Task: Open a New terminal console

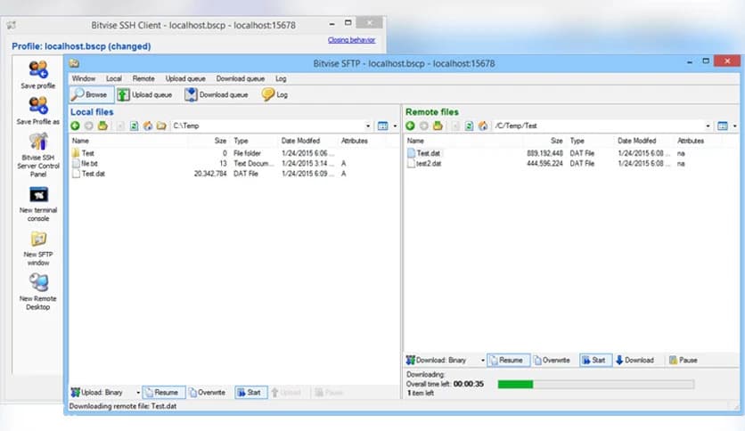Action: 38,204
